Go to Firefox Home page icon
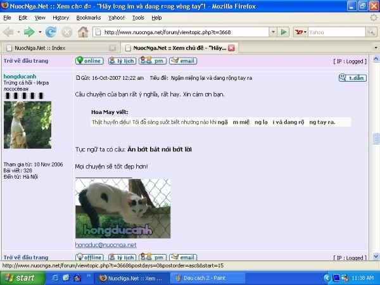 coord(83,32)
